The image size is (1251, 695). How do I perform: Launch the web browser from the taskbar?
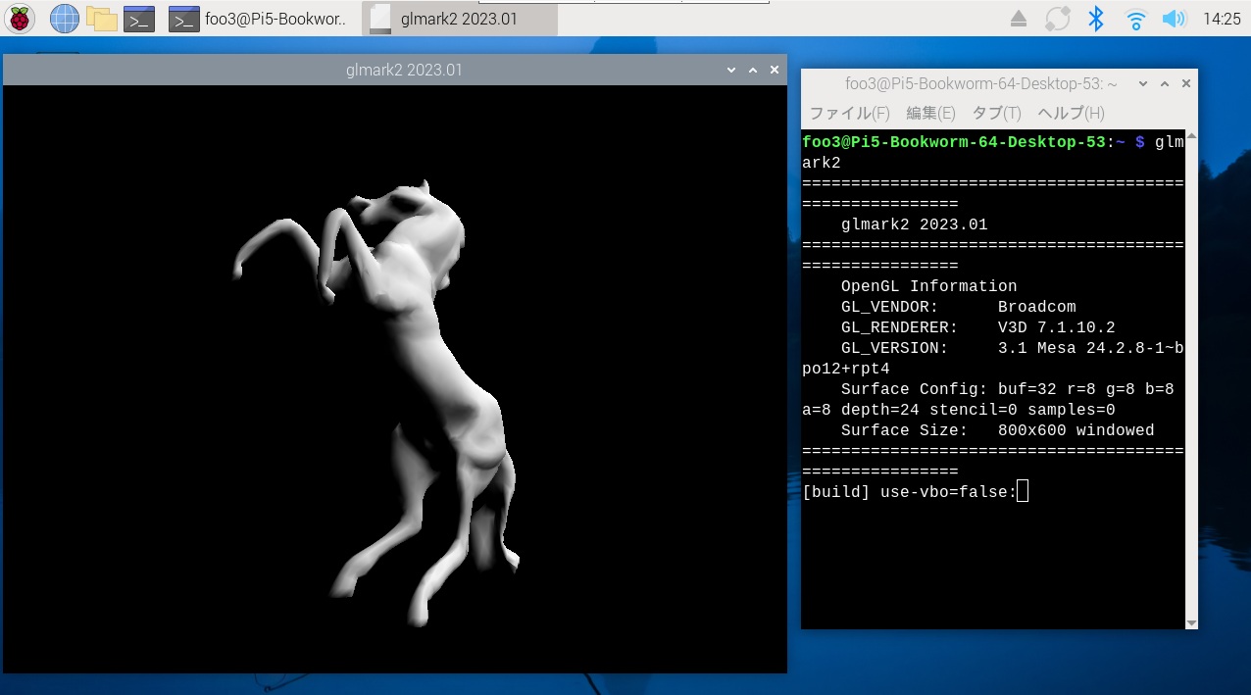point(64,19)
